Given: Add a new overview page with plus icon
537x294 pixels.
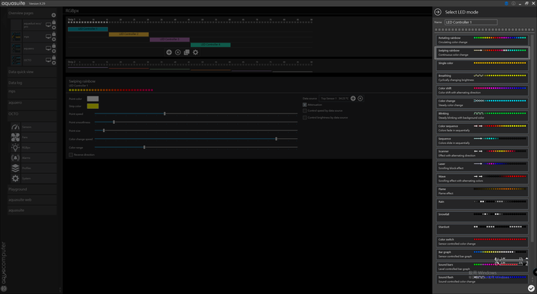Looking at the screenshot, I should pyautogui.click(x=54, y=15).
